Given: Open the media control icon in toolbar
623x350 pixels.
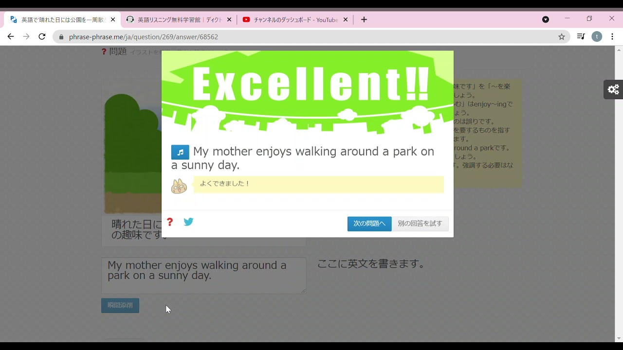Looking at the screenshot, I should 581,36.
